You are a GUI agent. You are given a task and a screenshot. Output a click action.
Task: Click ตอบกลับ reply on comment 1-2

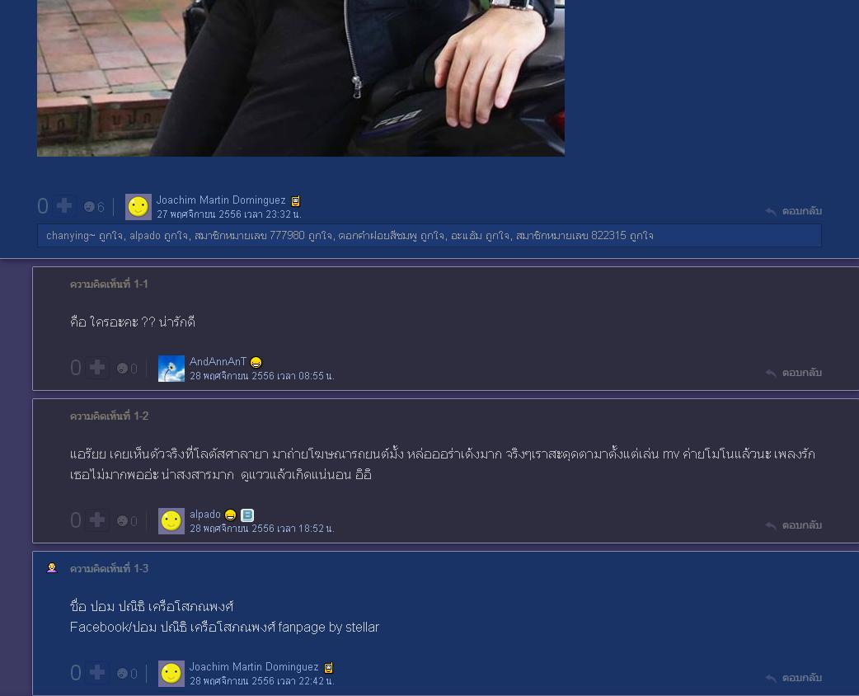pyautogui.click(x=794, y=525)
